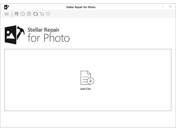This screenshot has height=131, width=176.
Task: Click the Add File document icon
Action: [87, 78]
